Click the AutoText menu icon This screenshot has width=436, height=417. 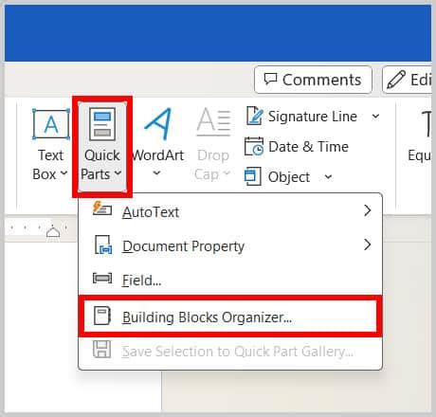(102, 208)
